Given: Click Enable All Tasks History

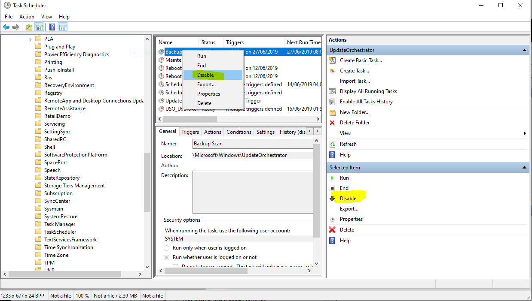Looking at the screenshot, I should pyautogui.click(x=366, y=102).
